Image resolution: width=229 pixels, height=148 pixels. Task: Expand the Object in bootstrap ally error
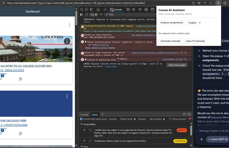[x=118, y=59]
